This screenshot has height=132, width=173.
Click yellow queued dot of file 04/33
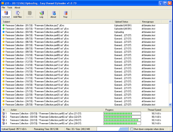click(3, 35)
